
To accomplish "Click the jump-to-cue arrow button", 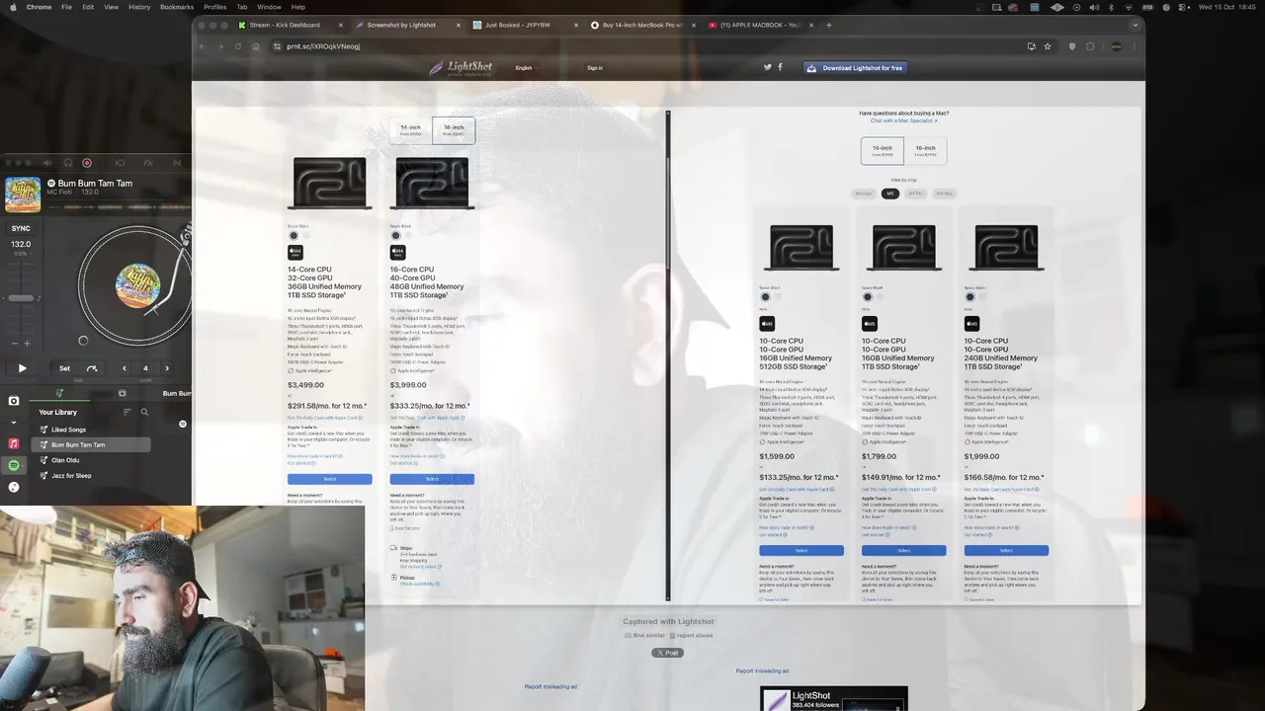I will [x=92, y=368].
